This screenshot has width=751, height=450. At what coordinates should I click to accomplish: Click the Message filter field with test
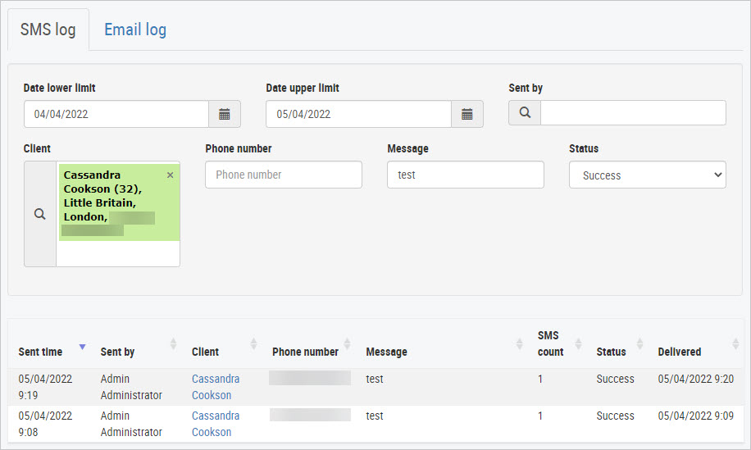click(466, 175)
